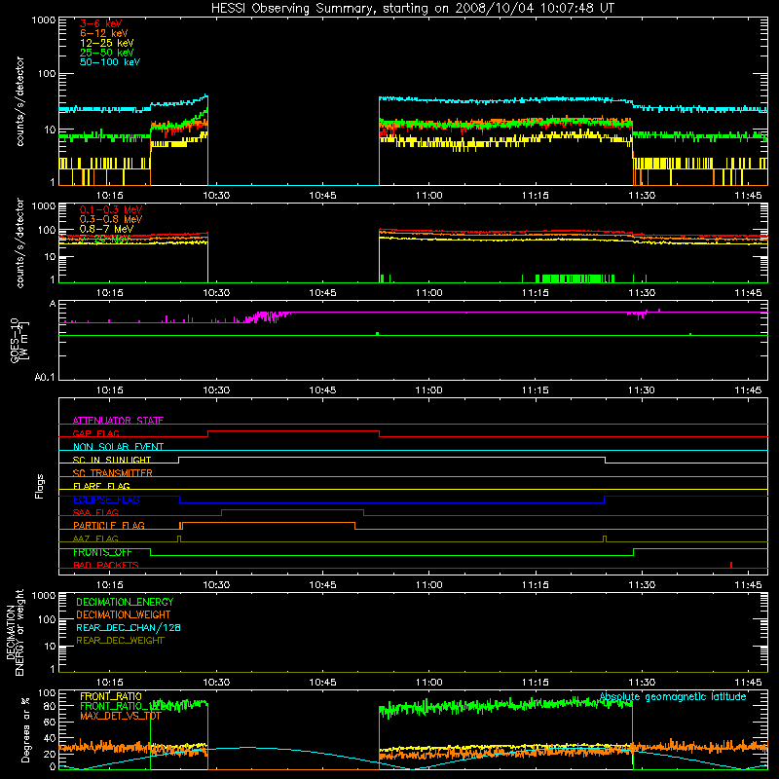Click the yellow 12-25 keV legend label
This screenshot has height=779, width=779.
106,43
